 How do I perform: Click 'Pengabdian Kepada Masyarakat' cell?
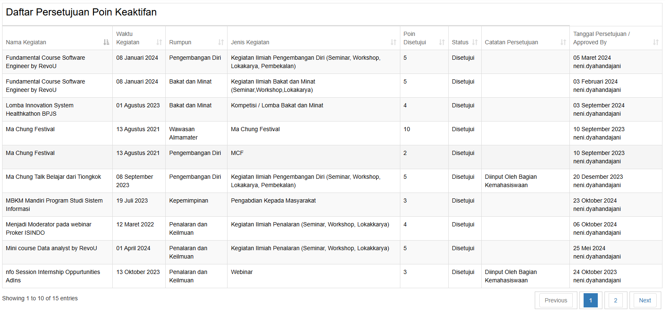tap(314, 205)
